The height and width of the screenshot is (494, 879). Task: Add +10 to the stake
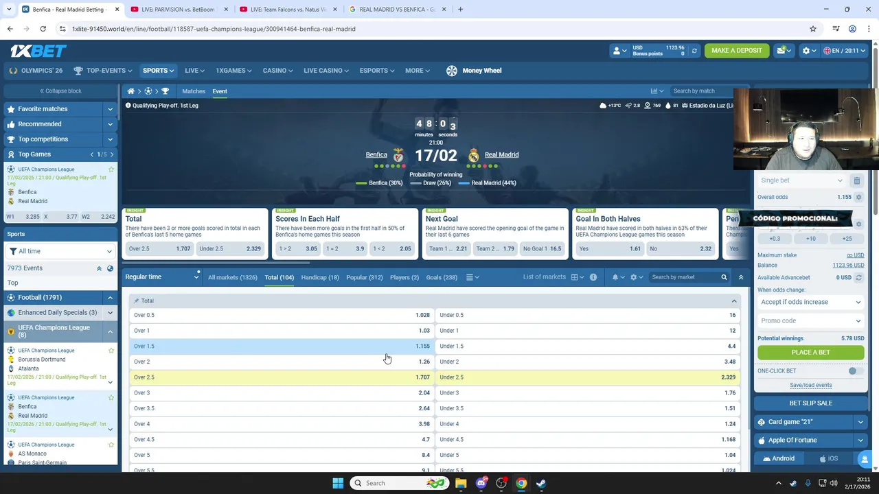tap(811, 239)
